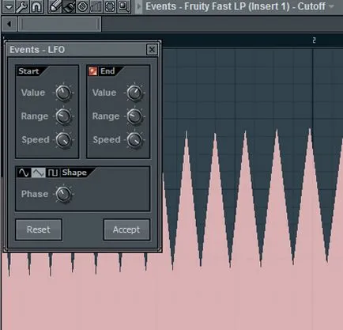This screenshot has width=343, height=330.
Task: Click the scrollbar left arrow
Action: [x=9, y=25]
